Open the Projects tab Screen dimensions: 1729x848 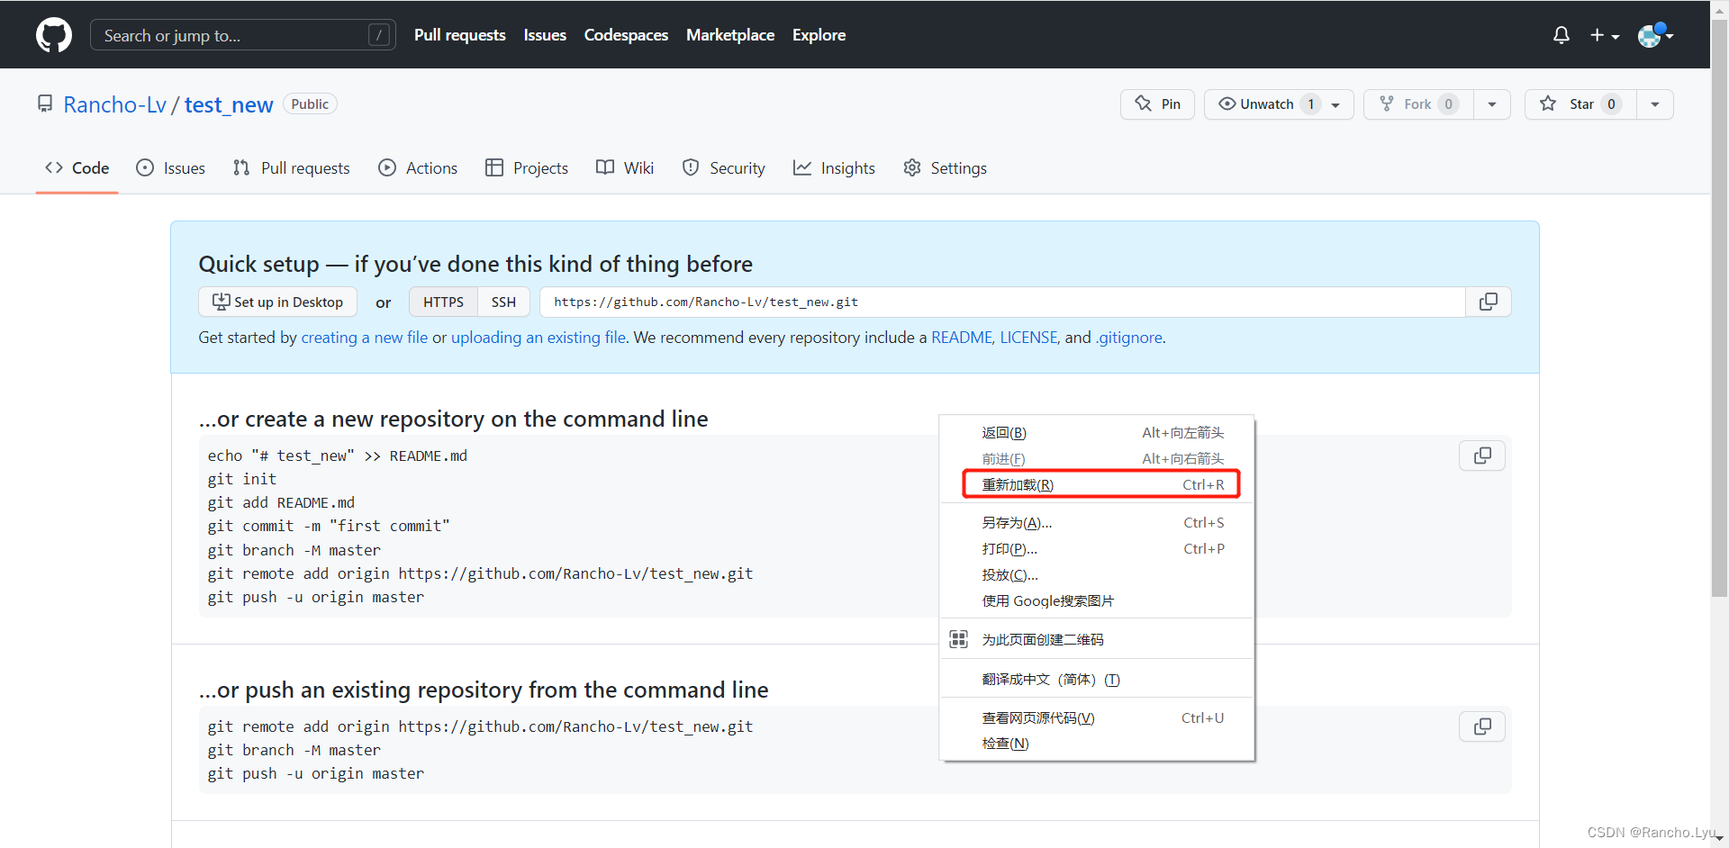(x=527, y=168)
